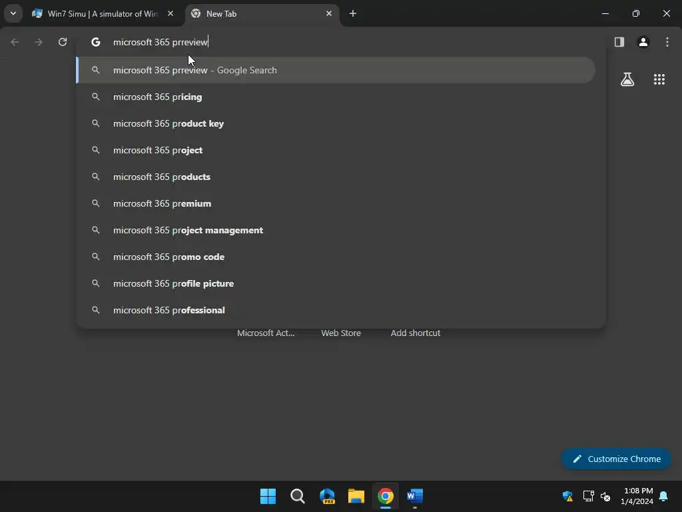The width and height of the screenshot is (682, 512).
Task: Open the tab search dropdown arrow
Action: 13,13
